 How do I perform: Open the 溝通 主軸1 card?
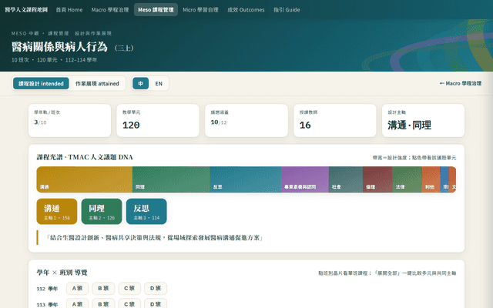point(57,212)
